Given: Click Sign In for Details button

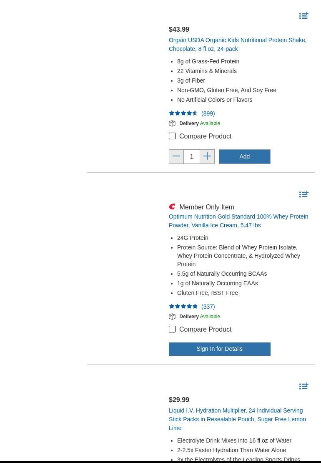Looking at the screenshot, I should click(x=219, y=349).
